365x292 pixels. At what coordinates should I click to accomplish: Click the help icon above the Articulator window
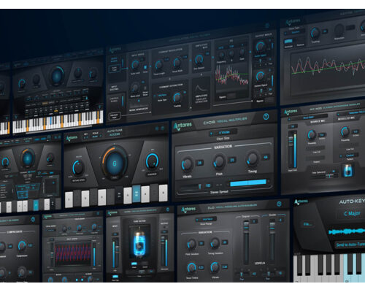click(267, 25)
